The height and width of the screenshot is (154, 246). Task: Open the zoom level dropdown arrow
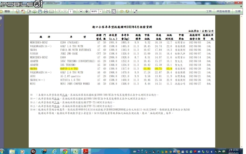[100, 11]
